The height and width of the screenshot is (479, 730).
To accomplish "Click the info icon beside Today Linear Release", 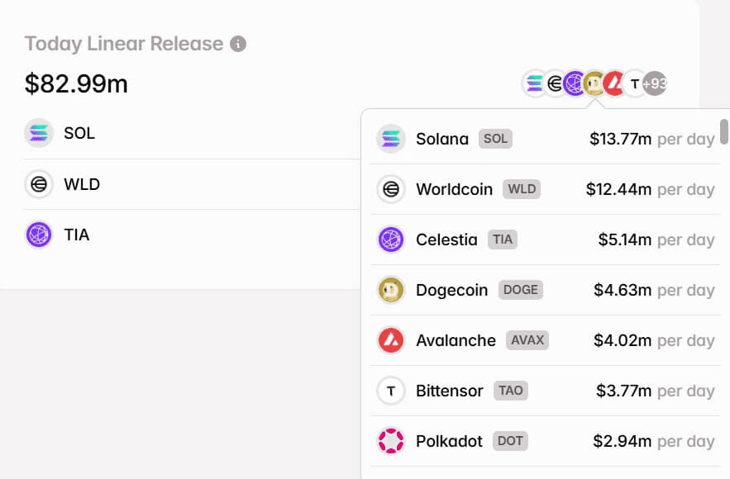I will point(238,44).
